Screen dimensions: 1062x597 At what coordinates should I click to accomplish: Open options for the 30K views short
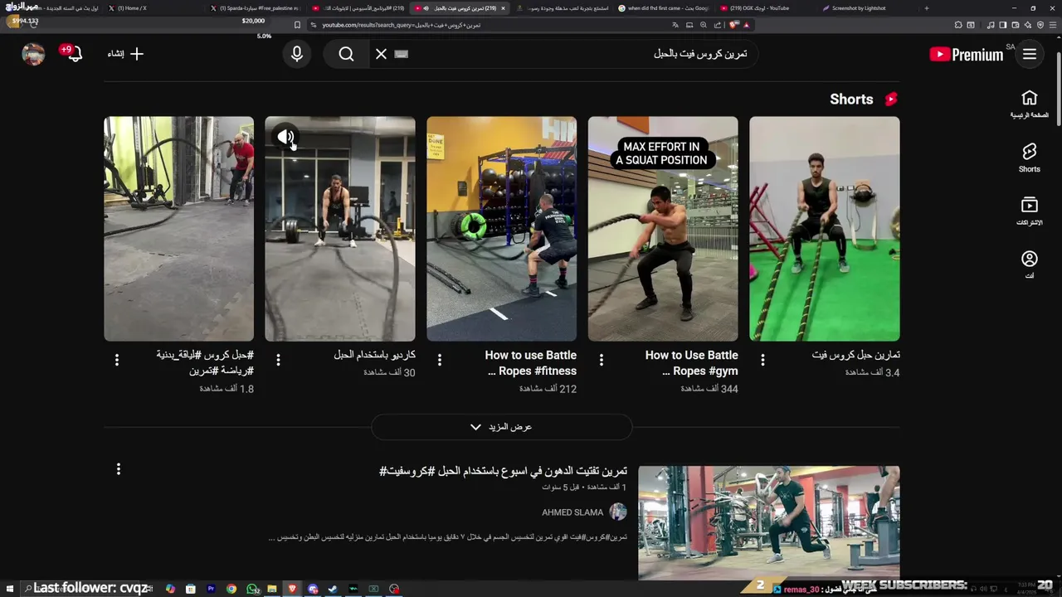tap(278, 360)
